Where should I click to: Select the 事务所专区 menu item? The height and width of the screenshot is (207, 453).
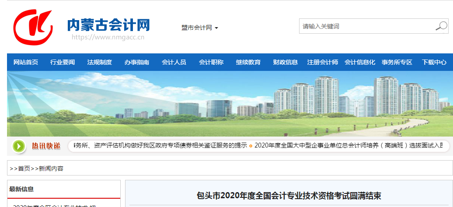[397, 62]
